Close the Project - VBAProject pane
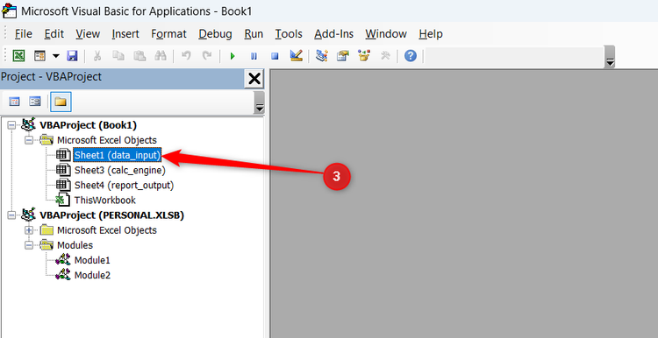 (x=254, y=78)
